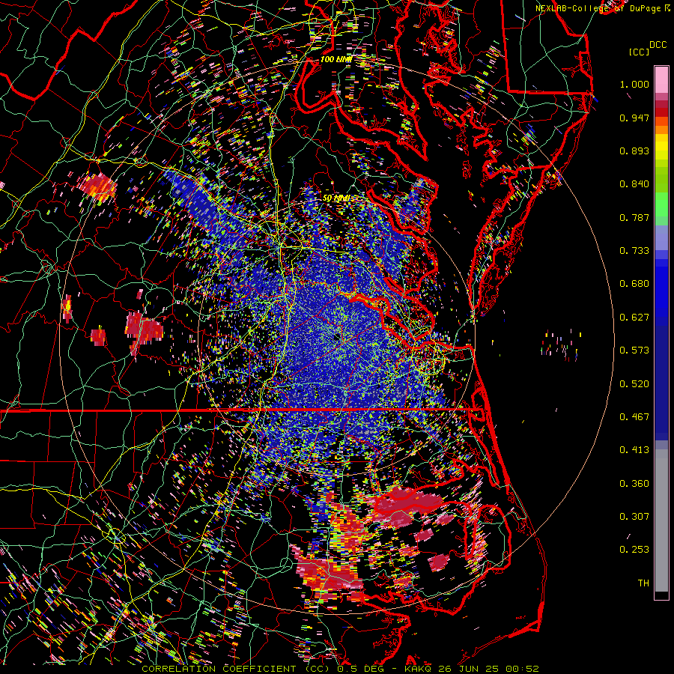Screen dimensions: 674x674
Task: Click the KAKQ station identifier
Action: (x=419, y=669)
